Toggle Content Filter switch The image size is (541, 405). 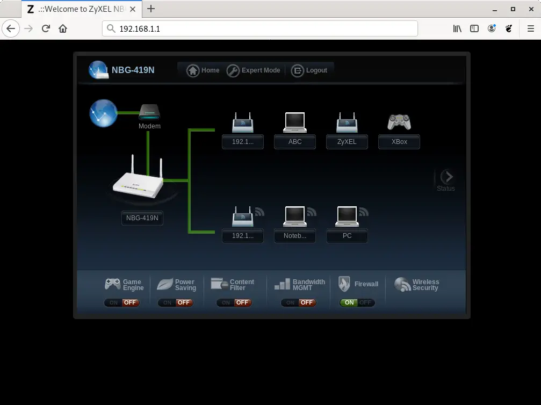(x=234, y=302)
